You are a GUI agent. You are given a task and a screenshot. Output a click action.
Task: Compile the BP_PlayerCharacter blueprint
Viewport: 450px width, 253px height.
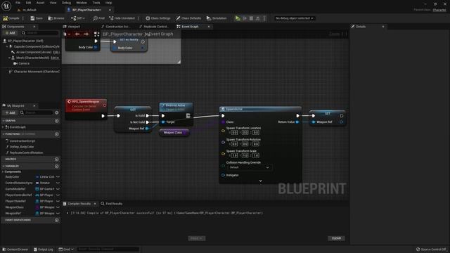click(x=11, y=18)
